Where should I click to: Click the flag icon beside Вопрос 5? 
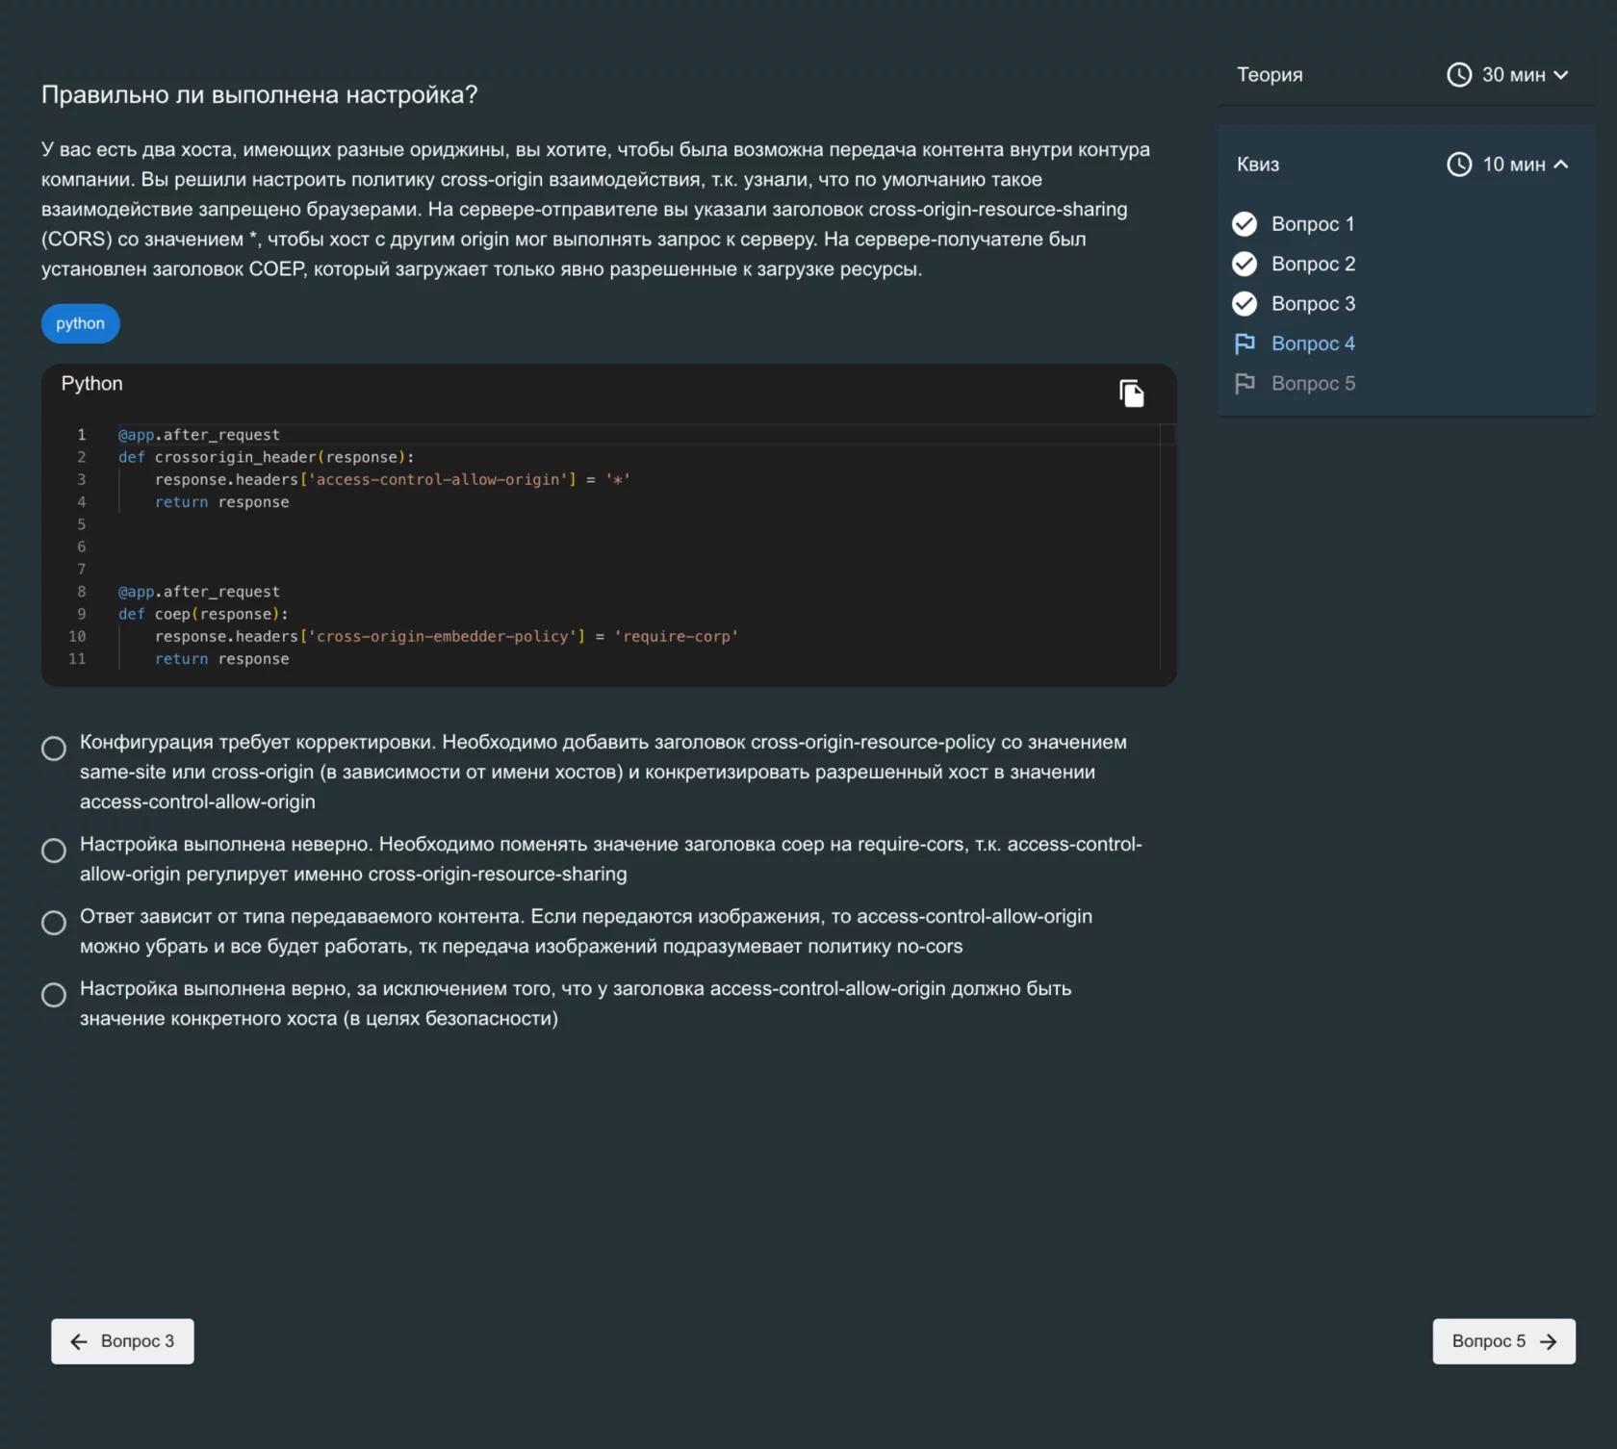1245,384
